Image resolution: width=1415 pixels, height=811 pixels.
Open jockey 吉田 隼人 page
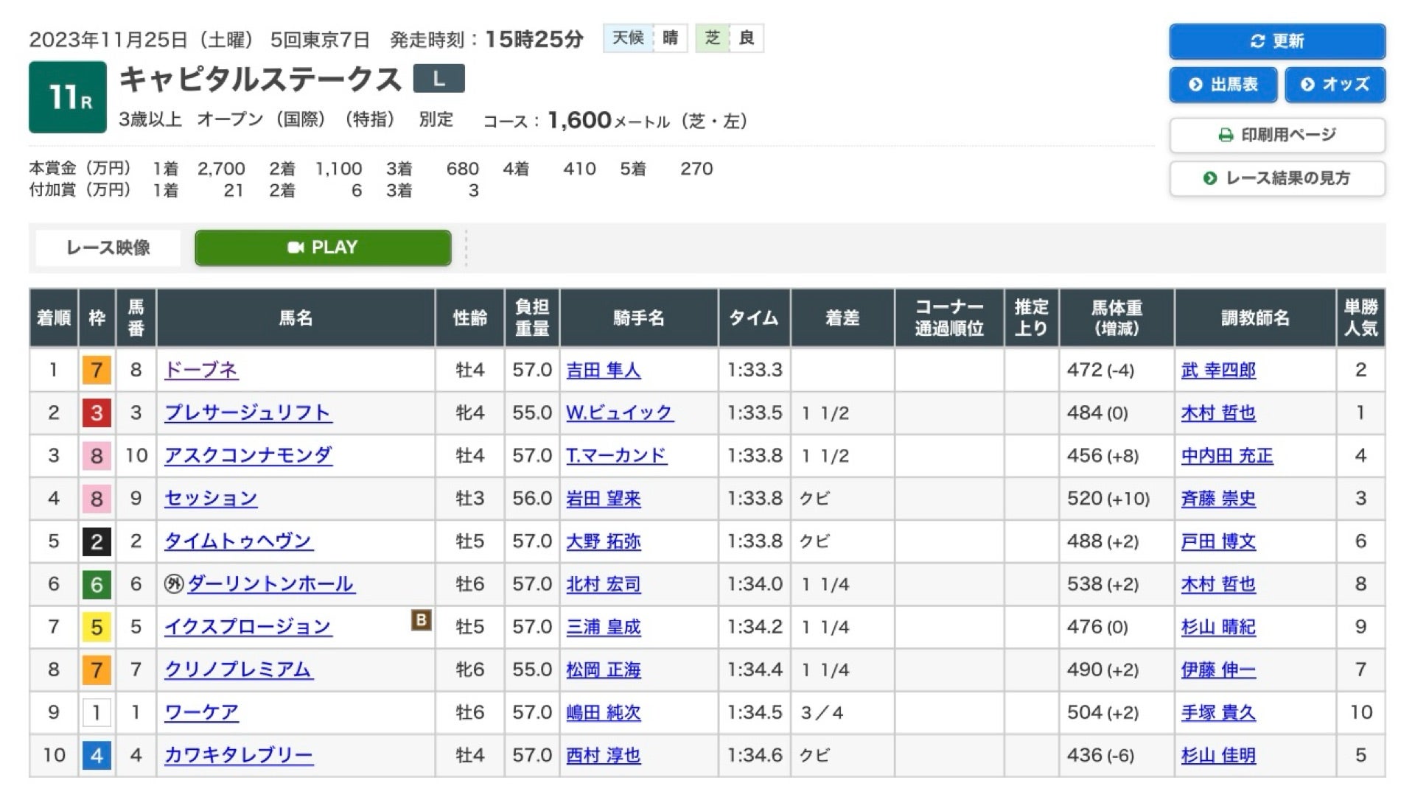click(x=604, y=370)
